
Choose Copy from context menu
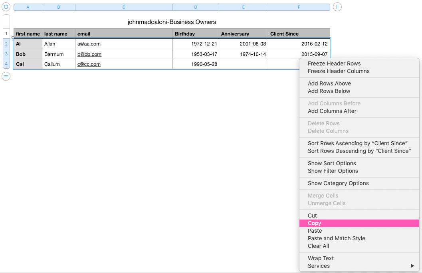359,223
